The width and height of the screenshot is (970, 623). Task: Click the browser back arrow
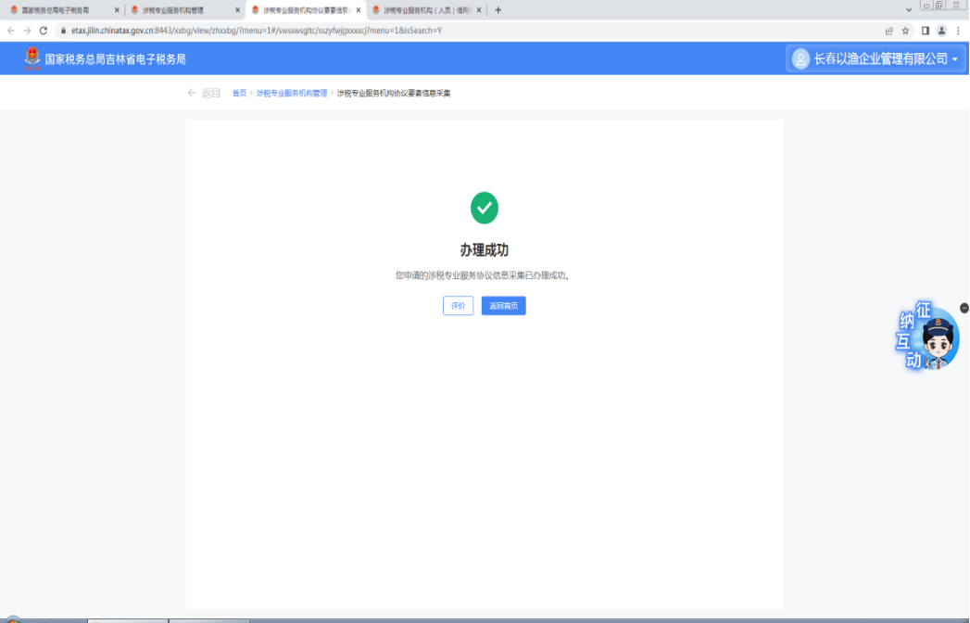click(x=11, y=31)
